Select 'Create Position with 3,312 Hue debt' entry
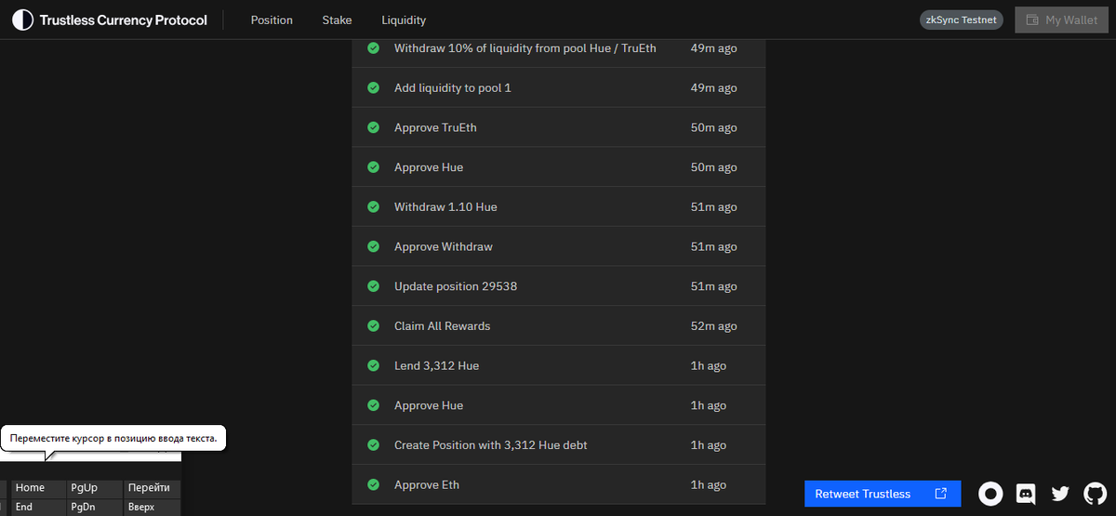 [559, 445]
